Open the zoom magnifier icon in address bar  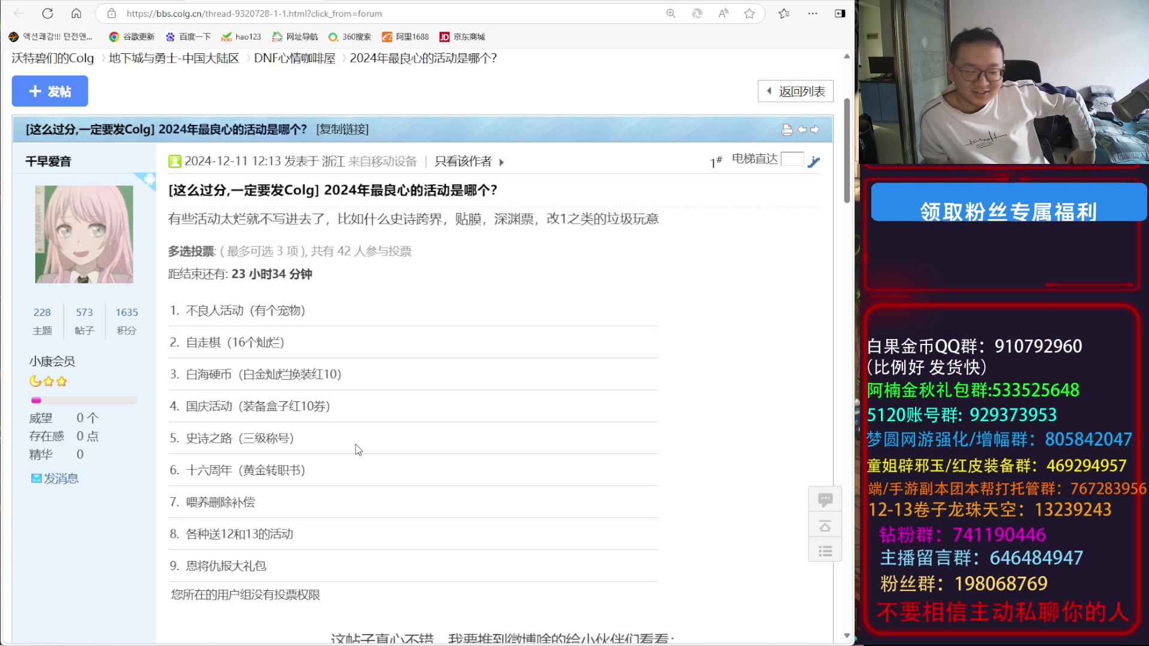click(671, 13)
